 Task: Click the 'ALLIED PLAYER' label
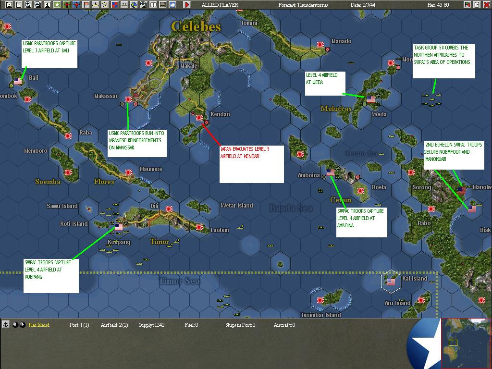220,5
